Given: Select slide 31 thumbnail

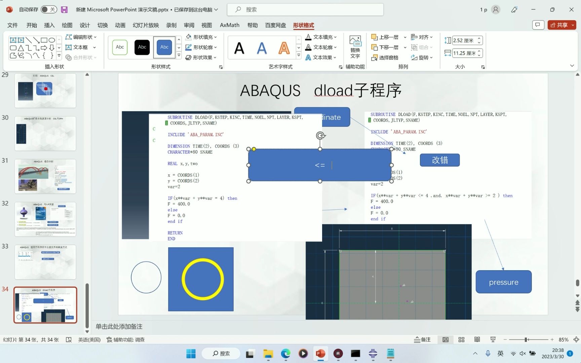Looking at the screenshot, I should [45, 176].
